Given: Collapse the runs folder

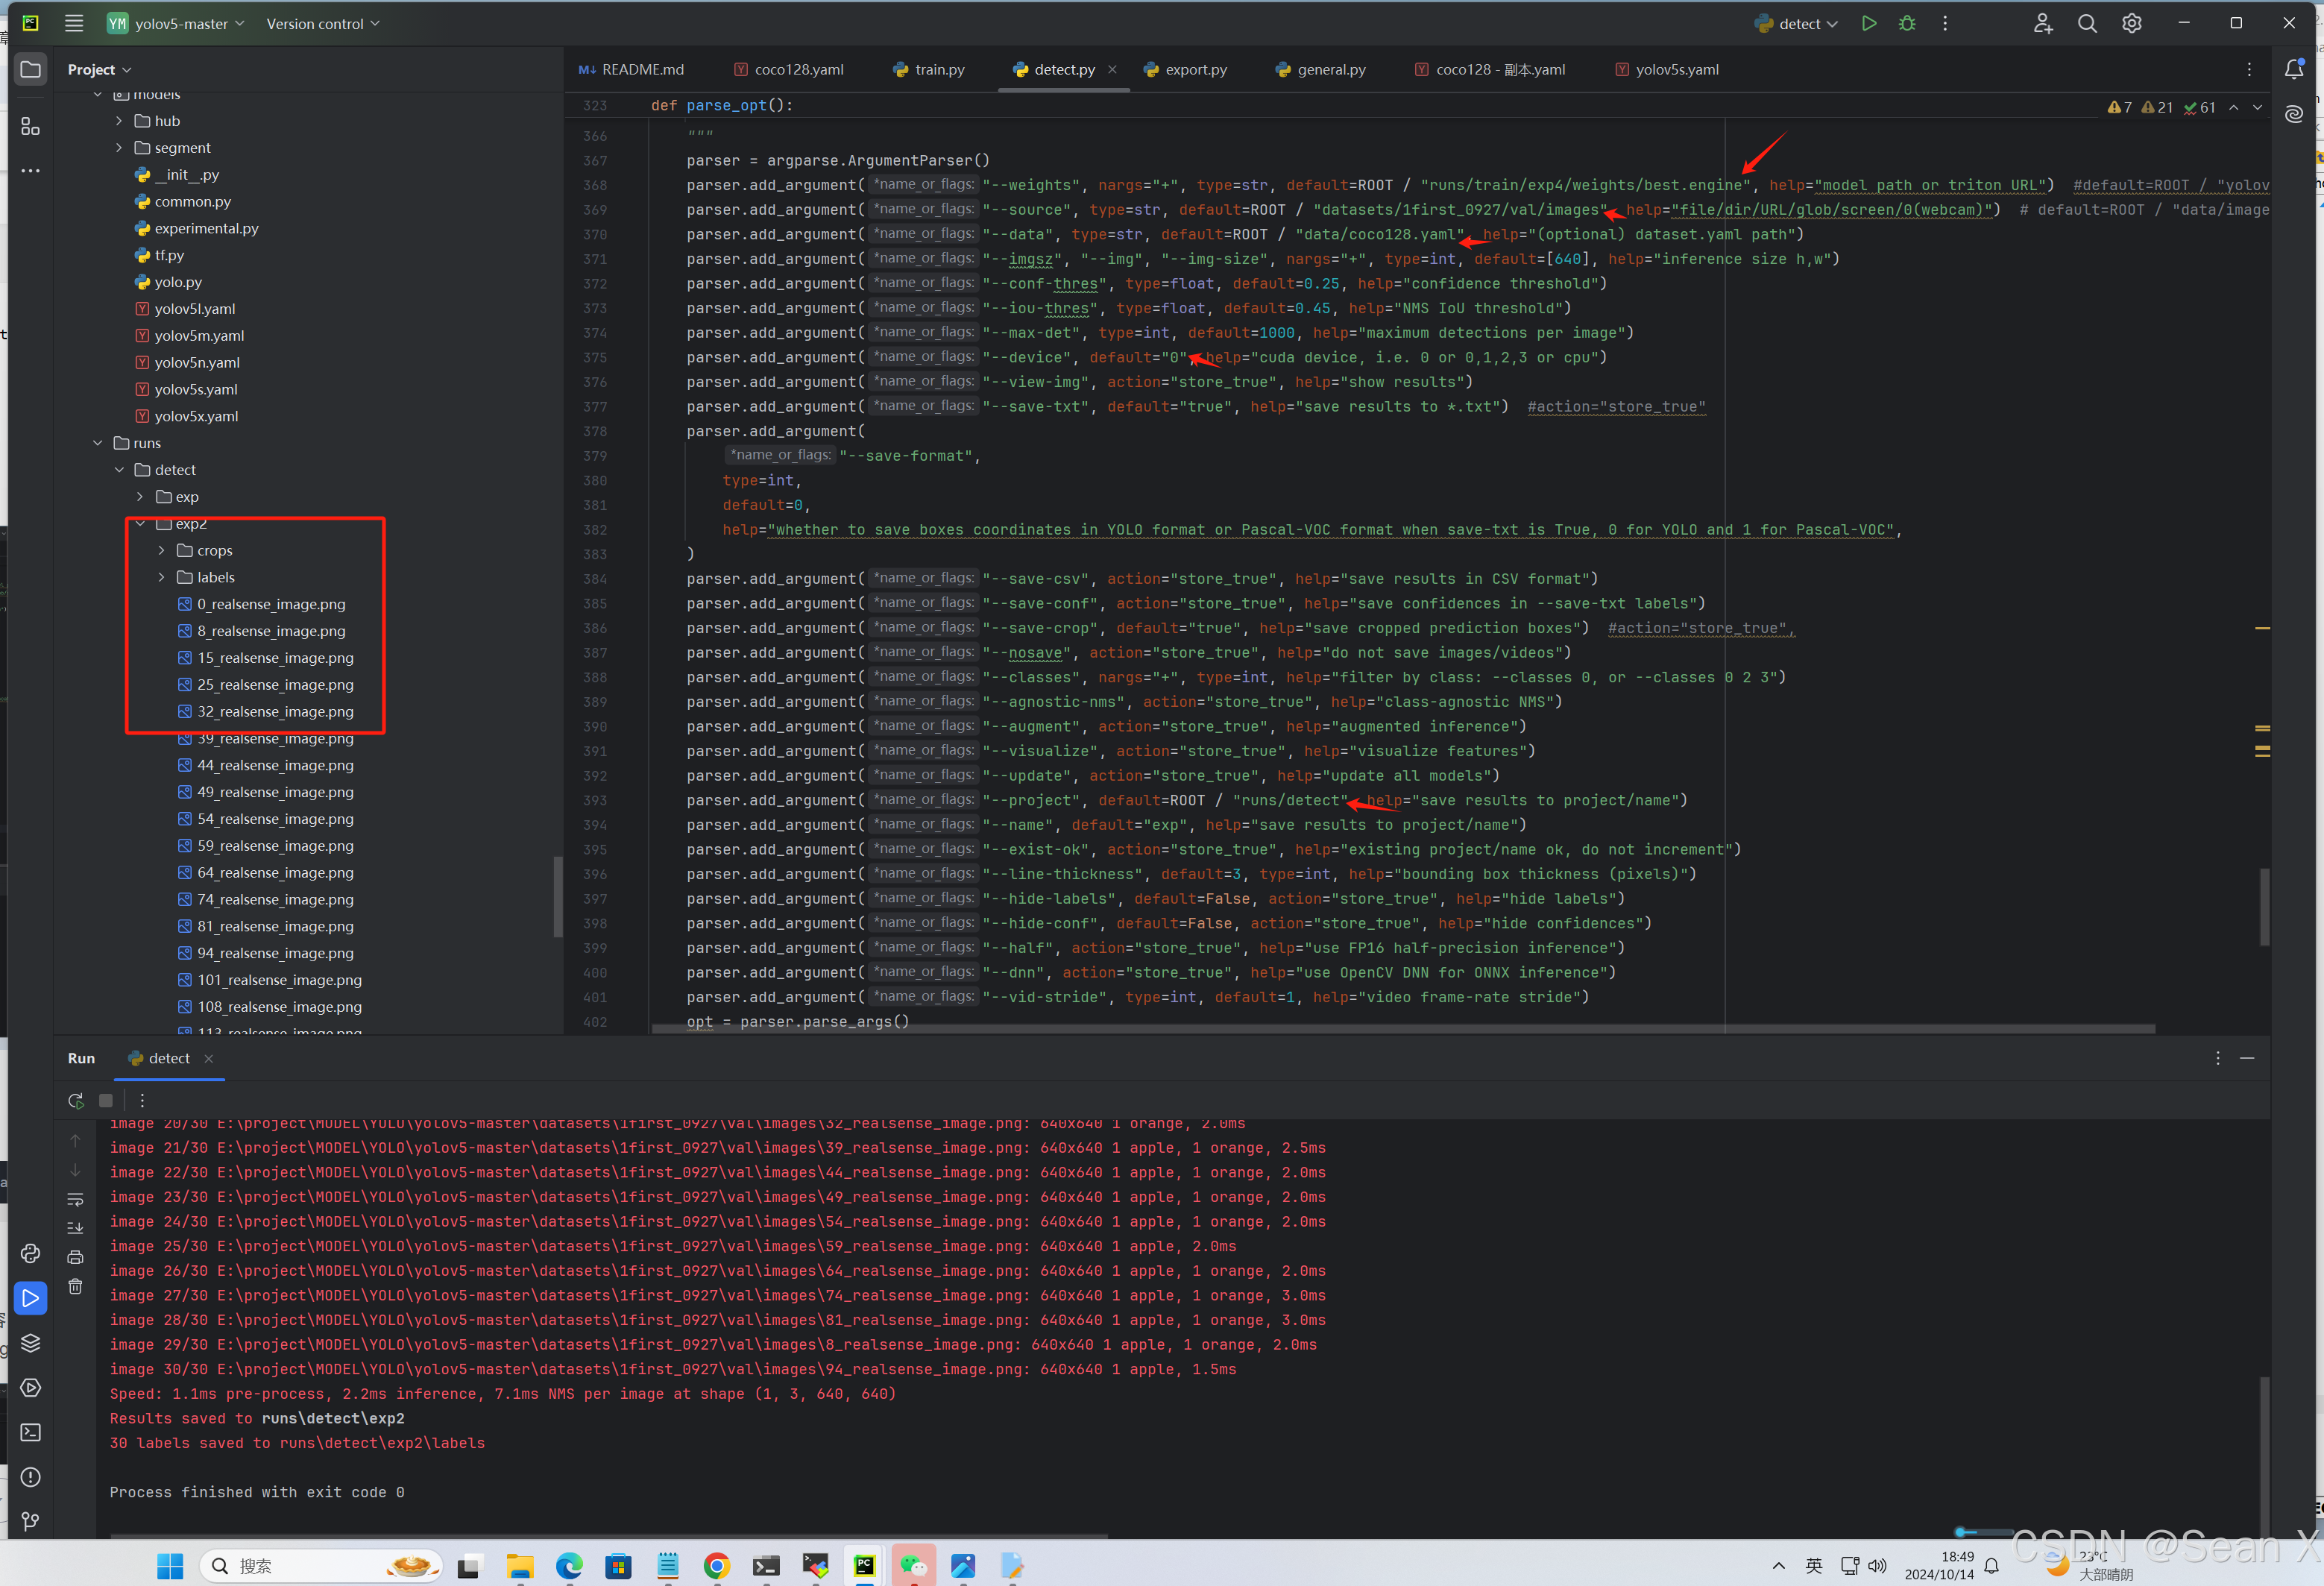Looking at the screenshot, I should tap(98, 443).
